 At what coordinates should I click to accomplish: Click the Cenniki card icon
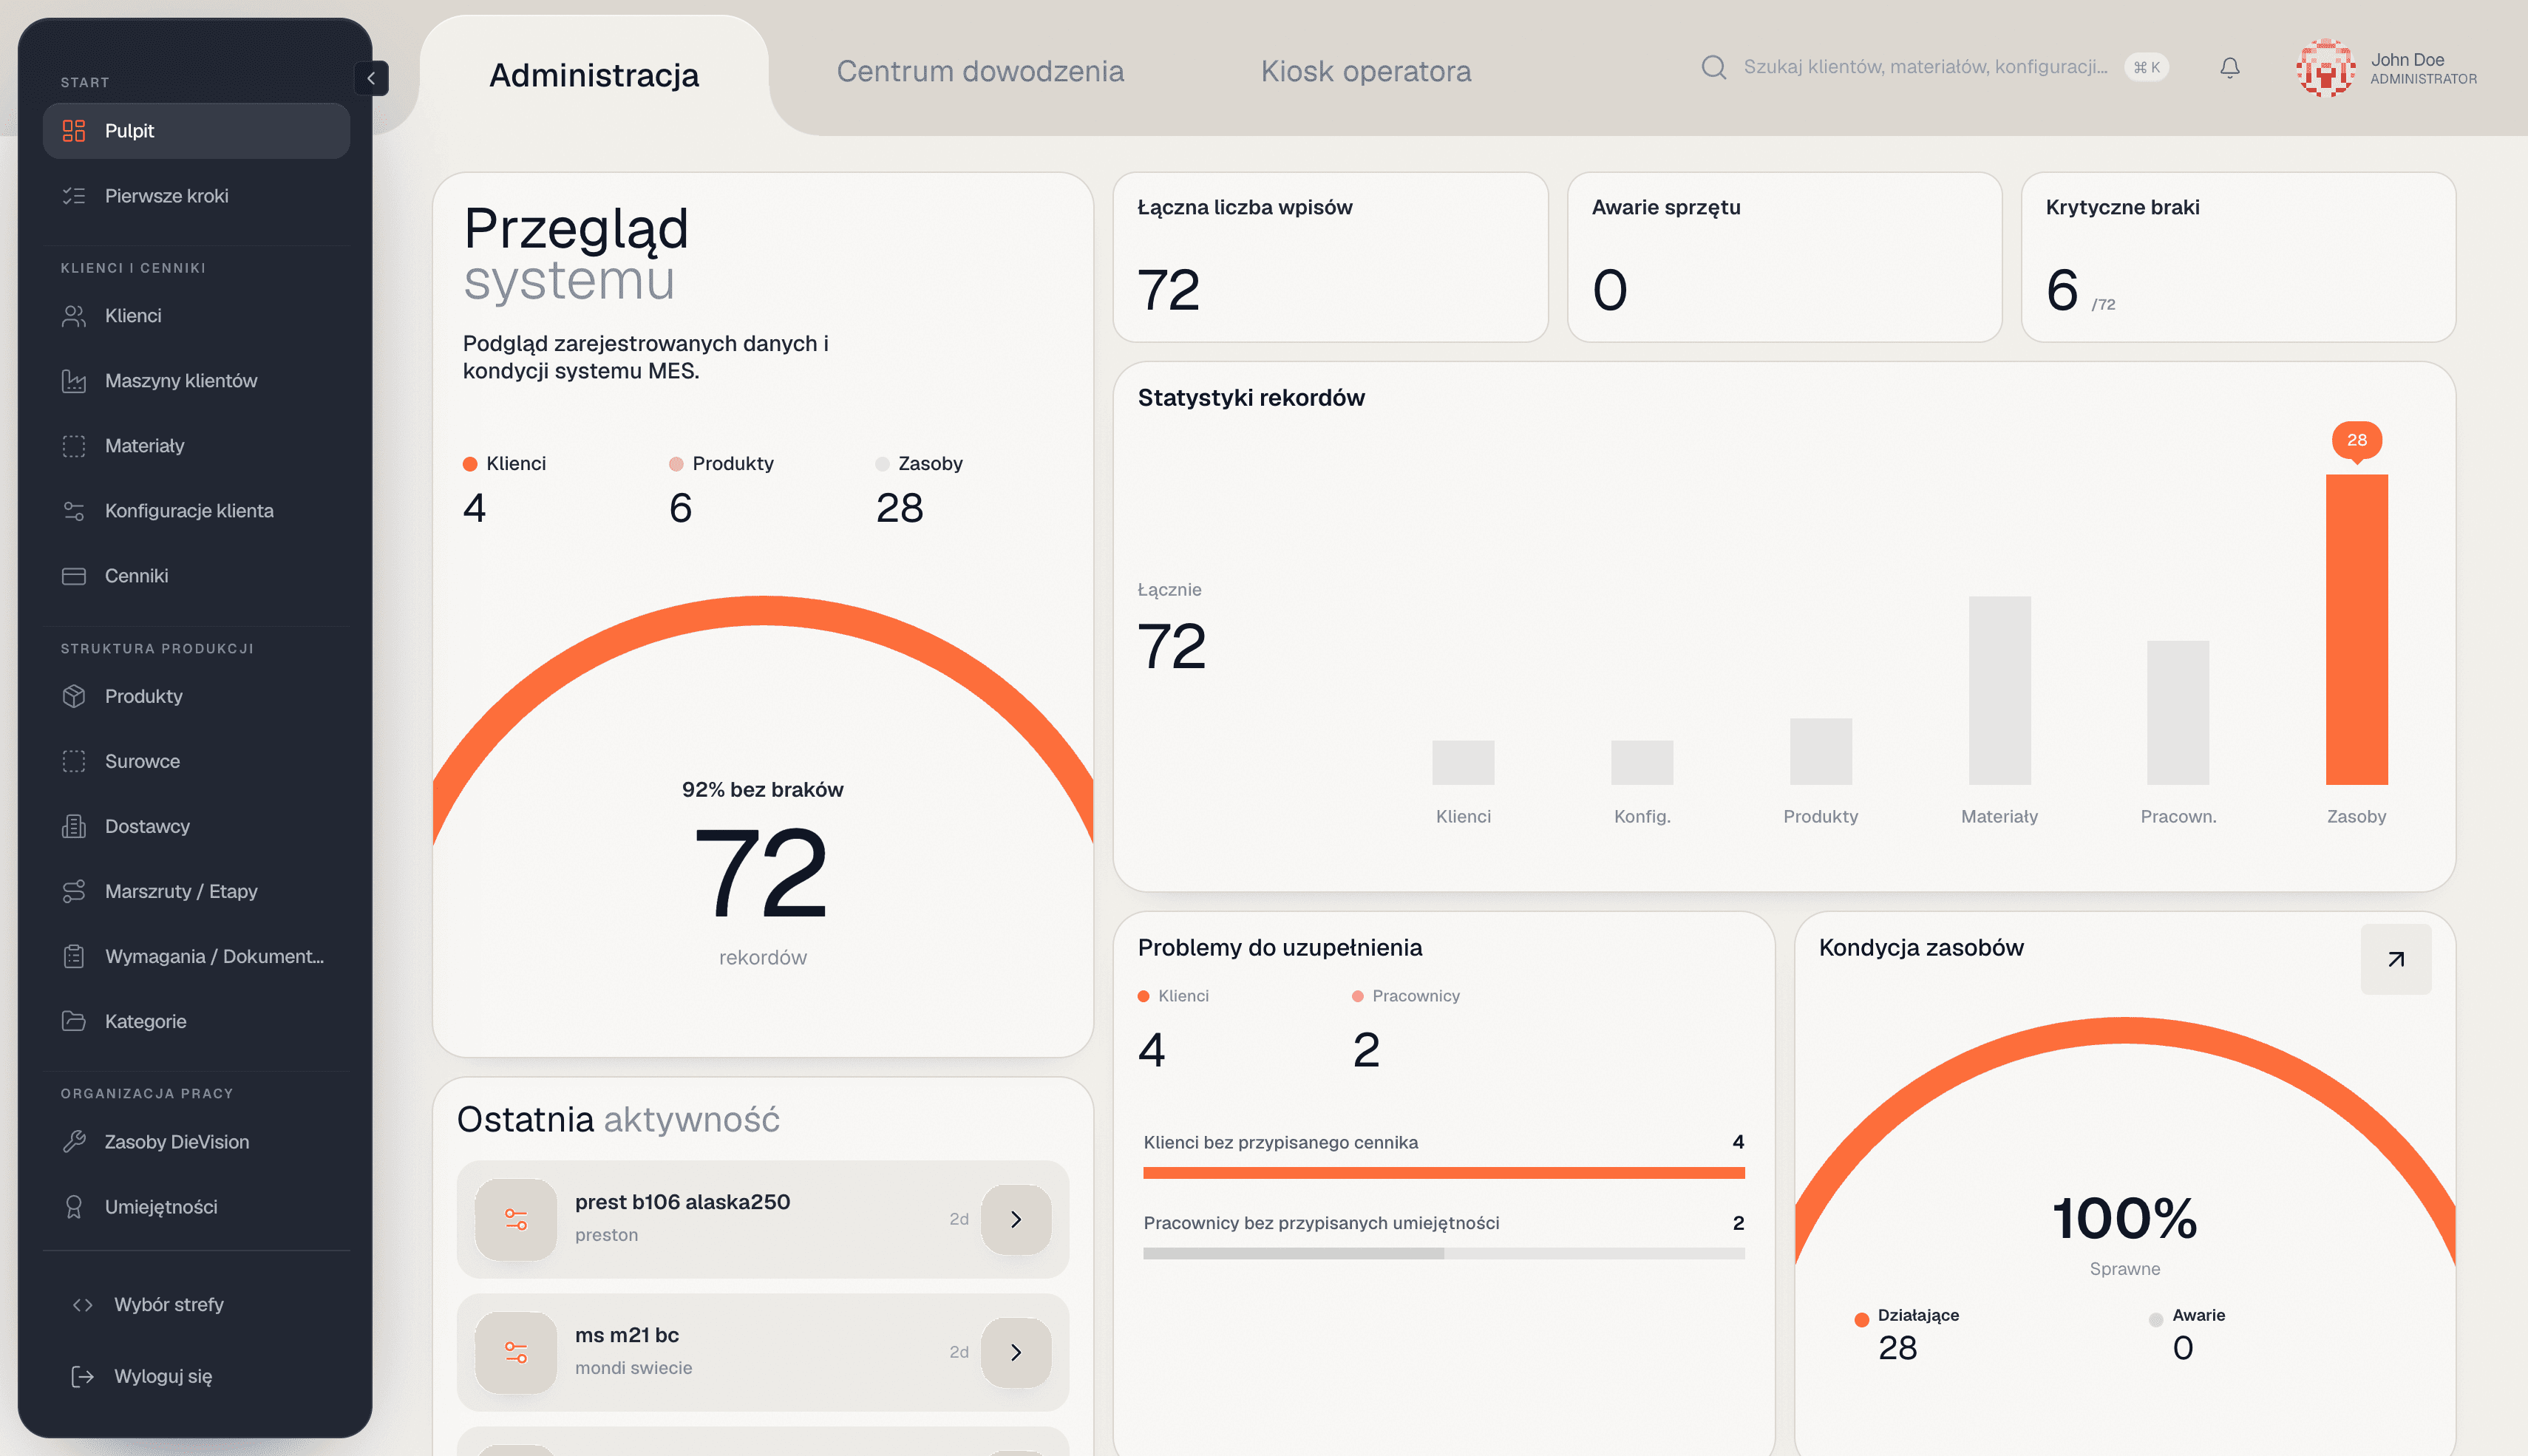tap(74, 576)
